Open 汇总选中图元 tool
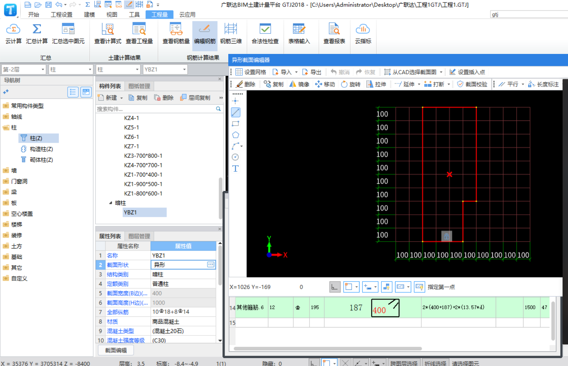This screenshot has height=366, width=568. coord(68,34)
